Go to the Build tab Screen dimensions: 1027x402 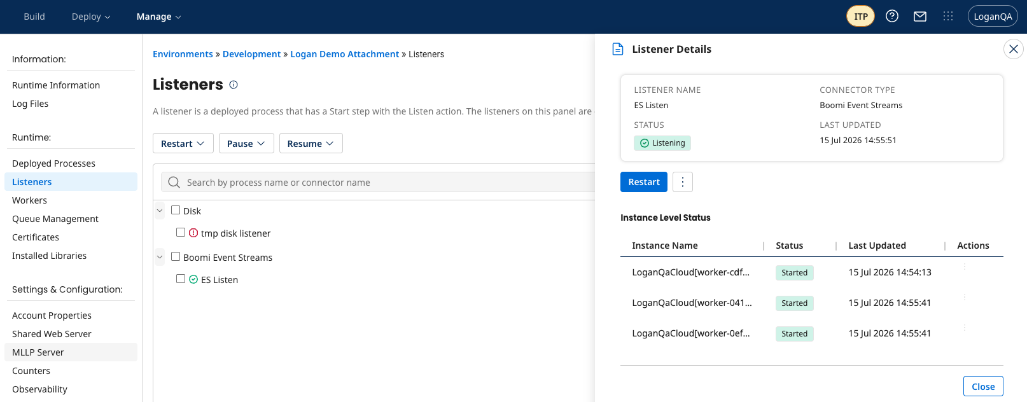(x=34, y=17)
